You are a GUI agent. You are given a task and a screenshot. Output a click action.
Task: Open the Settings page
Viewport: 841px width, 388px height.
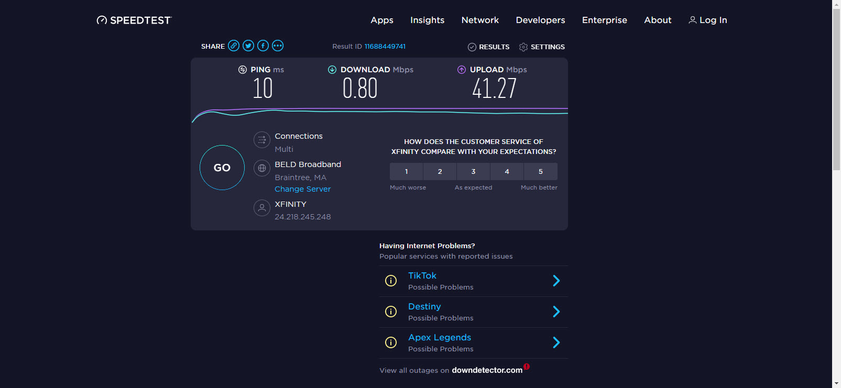pyautogui.click(x=542, y=47)
